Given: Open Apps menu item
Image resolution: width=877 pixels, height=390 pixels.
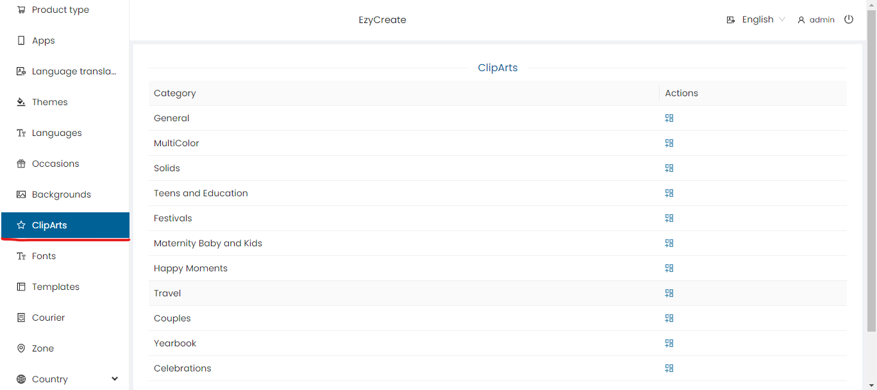Looking at the screenshot, I should (x=65, y=40).
